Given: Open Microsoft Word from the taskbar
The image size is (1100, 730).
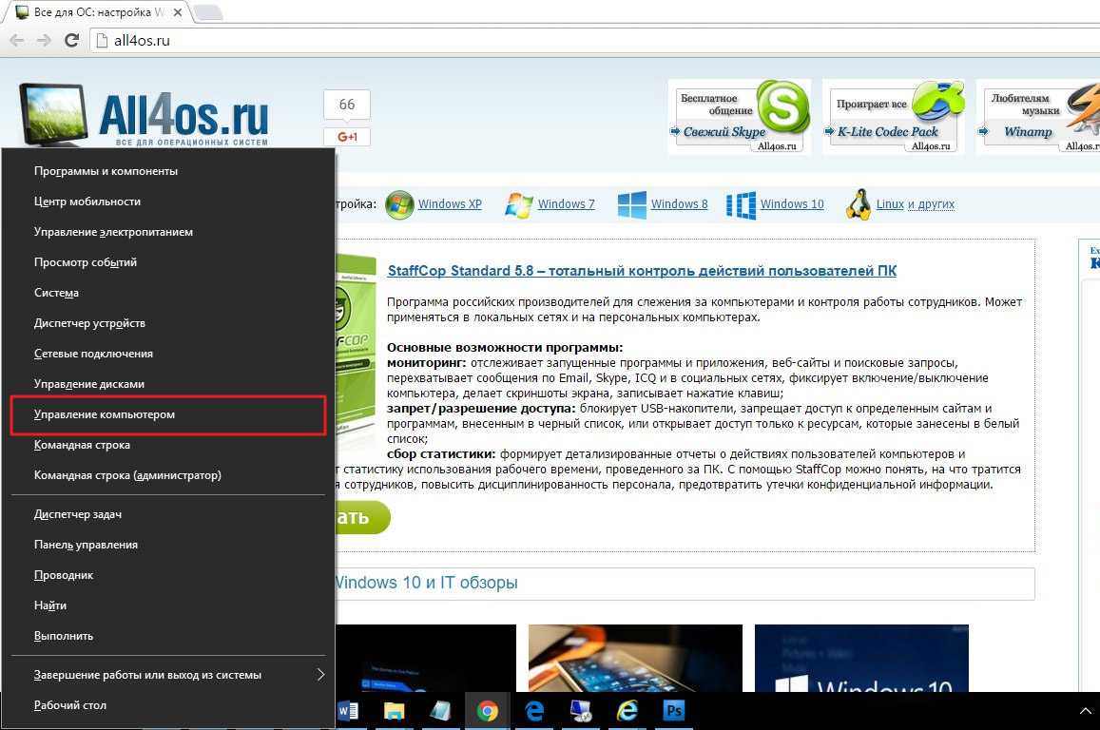Looking at the screenshot, I should tap(348, 711).
